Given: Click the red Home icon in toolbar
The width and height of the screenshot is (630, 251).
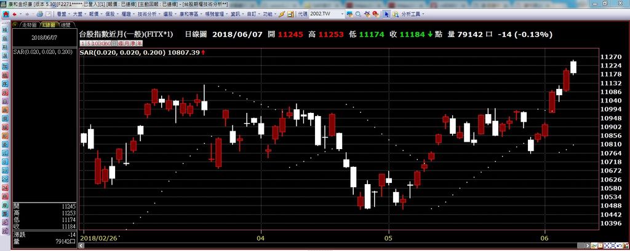Looking at the screenshot, I should (x=6, y=14).
